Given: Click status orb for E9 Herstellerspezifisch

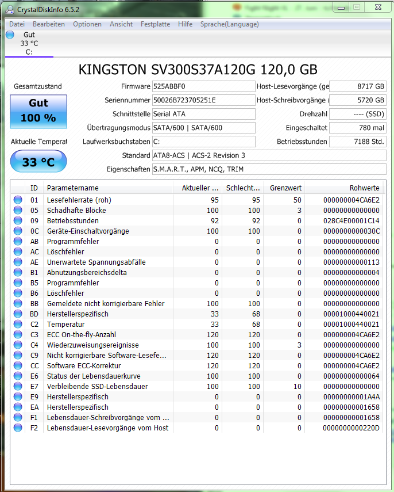Looking at the screenshot, I should (18, 396).
